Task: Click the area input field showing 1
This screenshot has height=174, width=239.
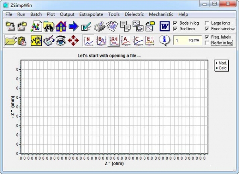Action: (x=187, y=40)
